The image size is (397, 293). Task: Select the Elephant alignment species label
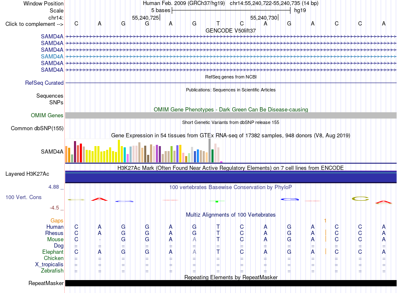pos(53,252)
